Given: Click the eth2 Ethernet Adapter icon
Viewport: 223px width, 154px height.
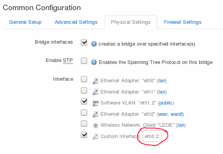Looking at the screenshot, I should 96,114.
